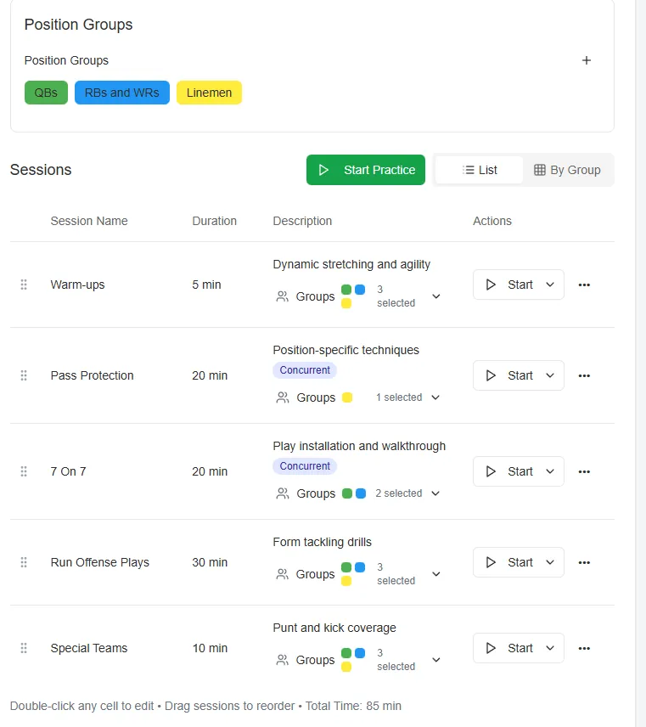Select the QBs position group chip
The width and height of the screenshot is (646, 727).
[44, 92]
